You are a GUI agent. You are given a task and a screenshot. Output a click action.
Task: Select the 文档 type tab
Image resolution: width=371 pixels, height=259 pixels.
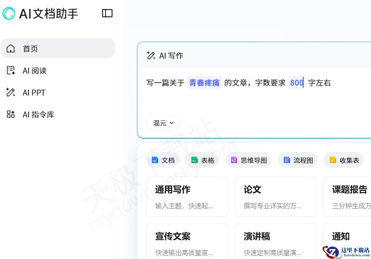163,160
